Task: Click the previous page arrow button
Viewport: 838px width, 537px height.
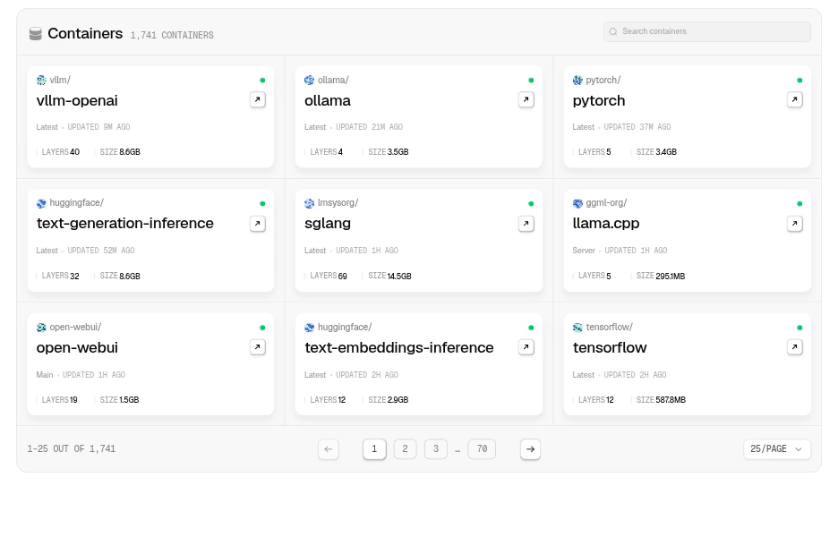Action: pos(329,448)
